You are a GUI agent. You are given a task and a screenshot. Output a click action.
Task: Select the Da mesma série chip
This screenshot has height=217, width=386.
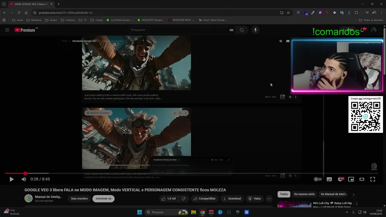point(304,194)
